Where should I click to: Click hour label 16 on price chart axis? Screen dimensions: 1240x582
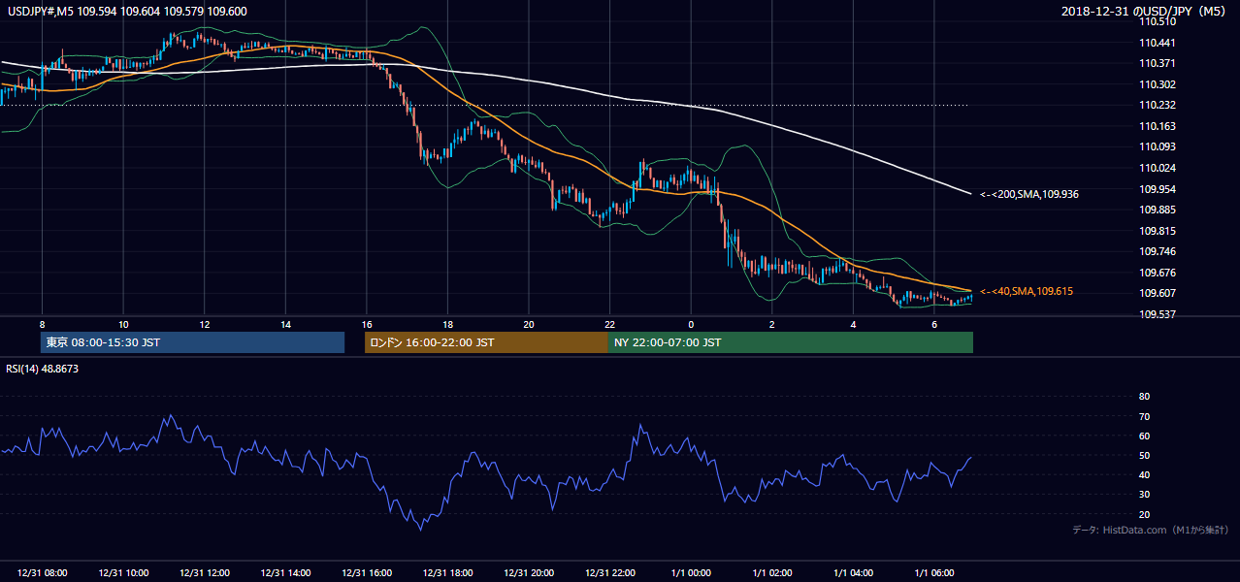click(x=367, y=324)
